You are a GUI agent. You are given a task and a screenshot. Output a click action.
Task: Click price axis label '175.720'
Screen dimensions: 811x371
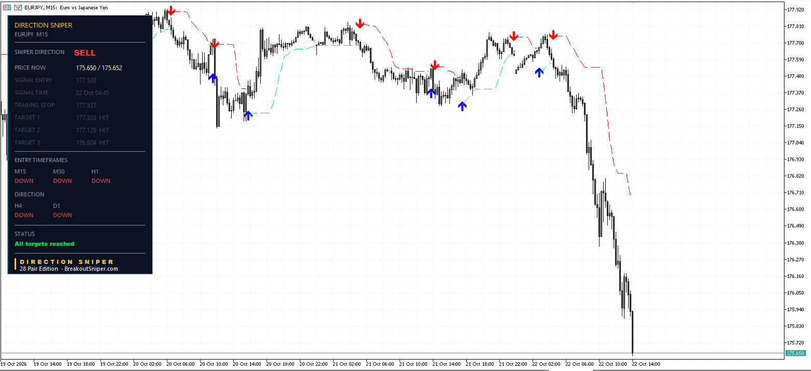tap(796, 342)
